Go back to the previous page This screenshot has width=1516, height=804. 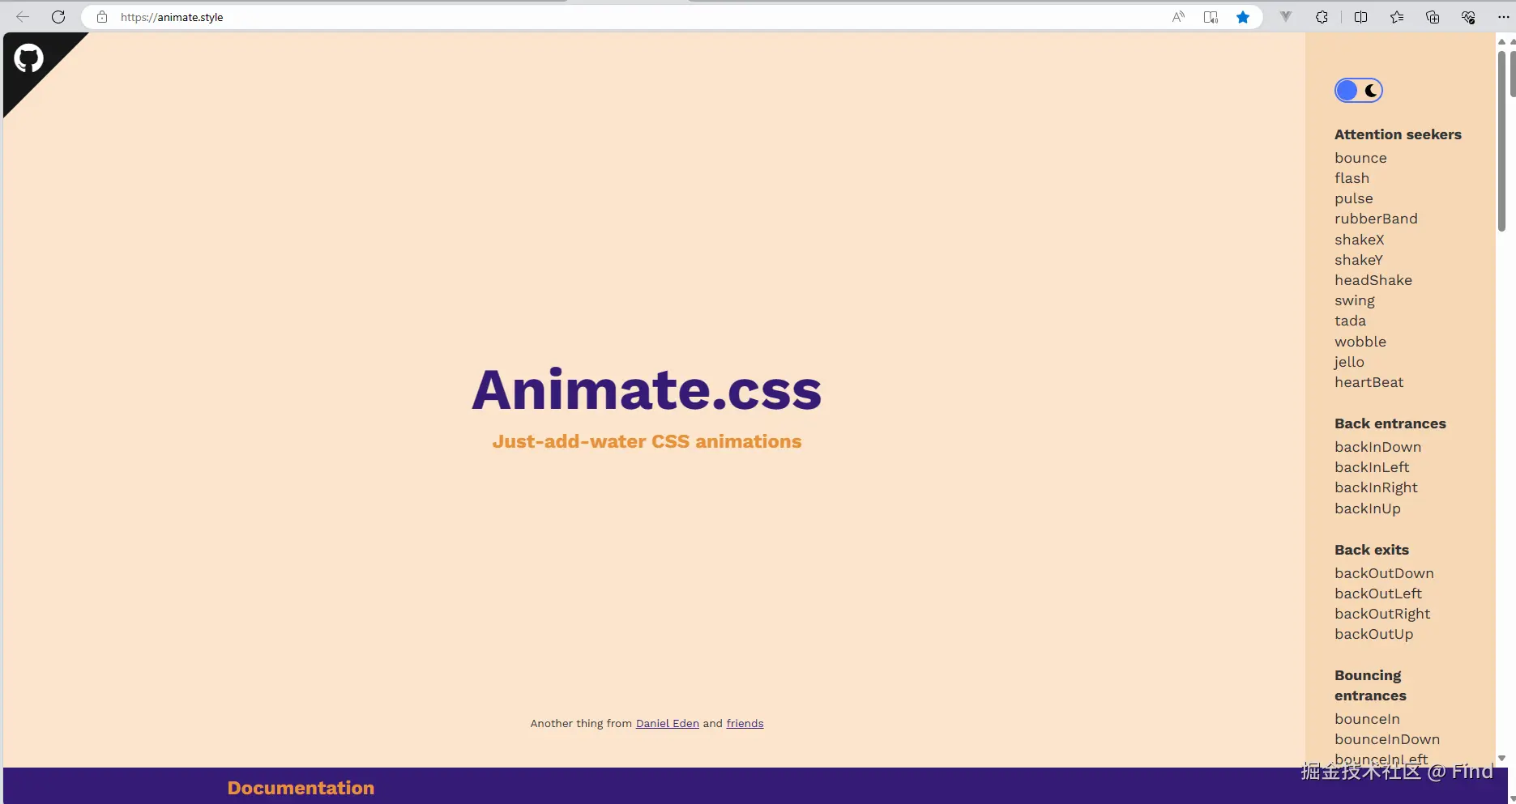[x=23, y=17]
